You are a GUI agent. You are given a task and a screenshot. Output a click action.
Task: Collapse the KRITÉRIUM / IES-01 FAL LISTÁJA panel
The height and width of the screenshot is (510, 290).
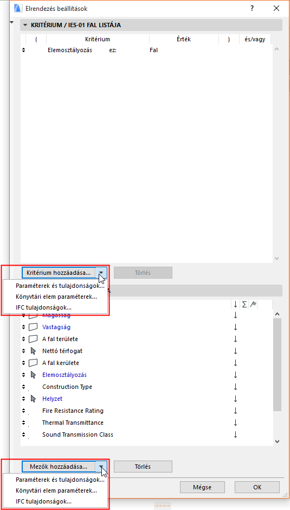[x=25, y=25]
